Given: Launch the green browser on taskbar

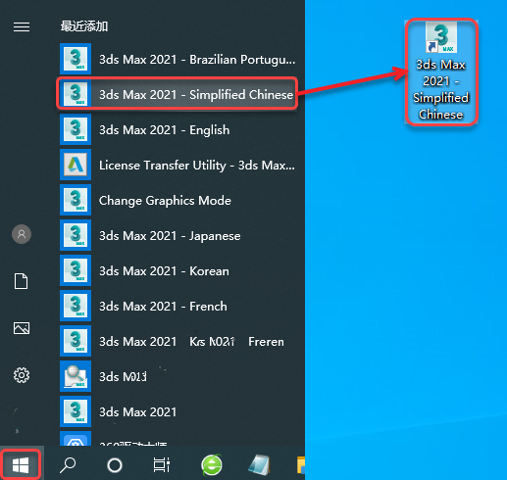Looking at the screenshot, I should click(x=212, y=465).
